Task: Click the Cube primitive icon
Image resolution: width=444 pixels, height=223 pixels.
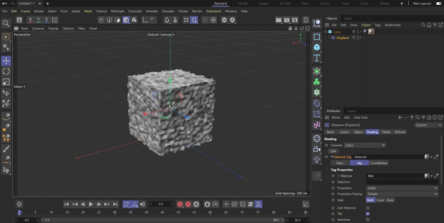Action: (x=317, y=47)
